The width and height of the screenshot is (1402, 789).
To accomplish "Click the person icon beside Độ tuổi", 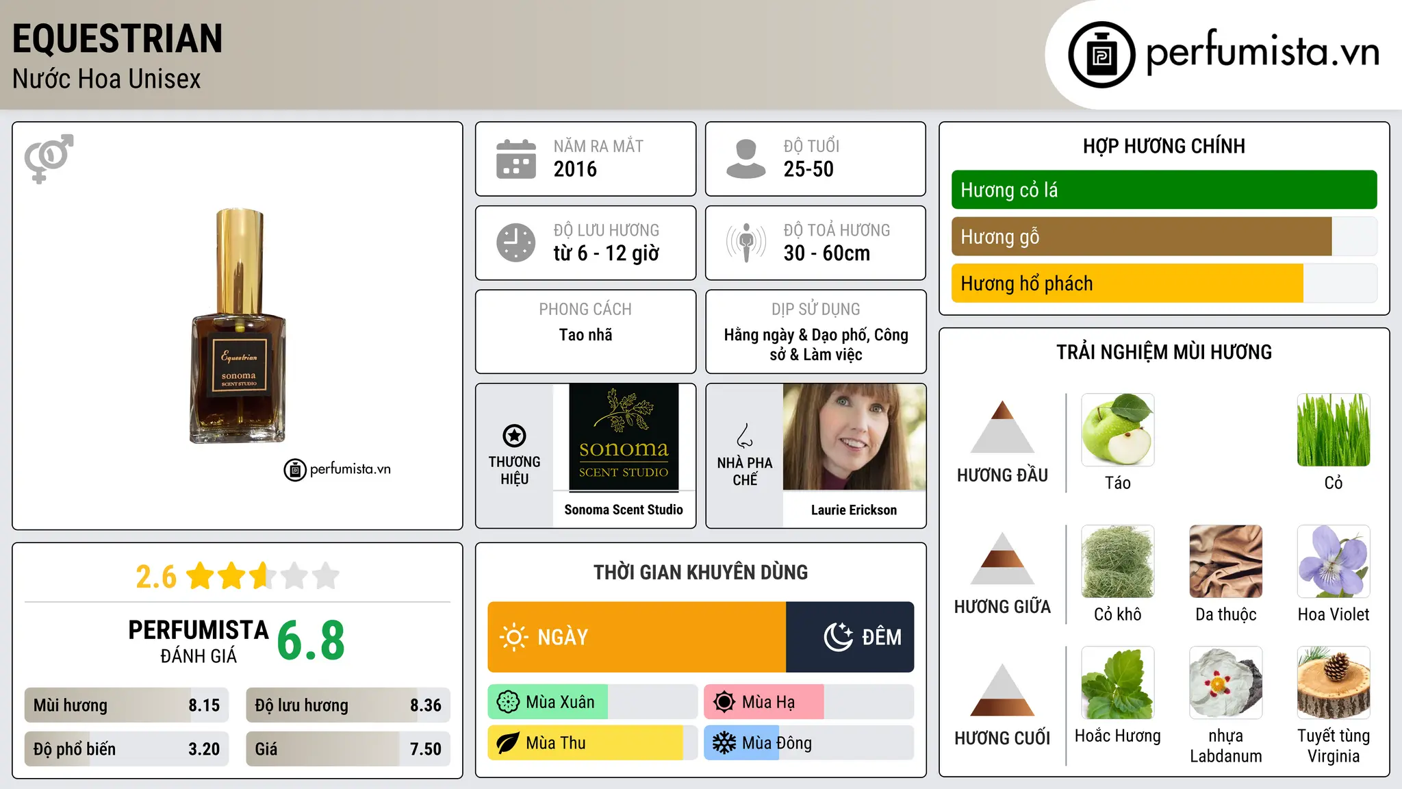I will pos(745,159).
